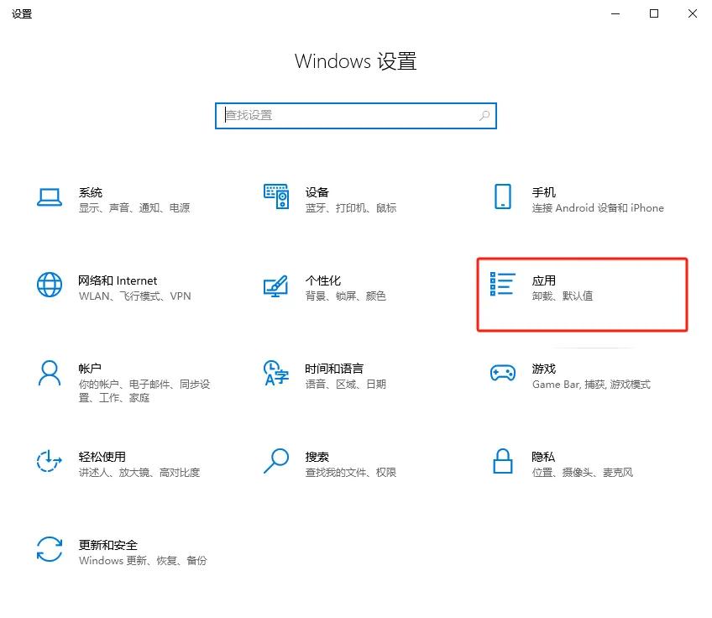This screenshot has width=712, height=618.
Task: Click the magnifier icon in search box
Action: pyautogui.click(x=484, y=116)
